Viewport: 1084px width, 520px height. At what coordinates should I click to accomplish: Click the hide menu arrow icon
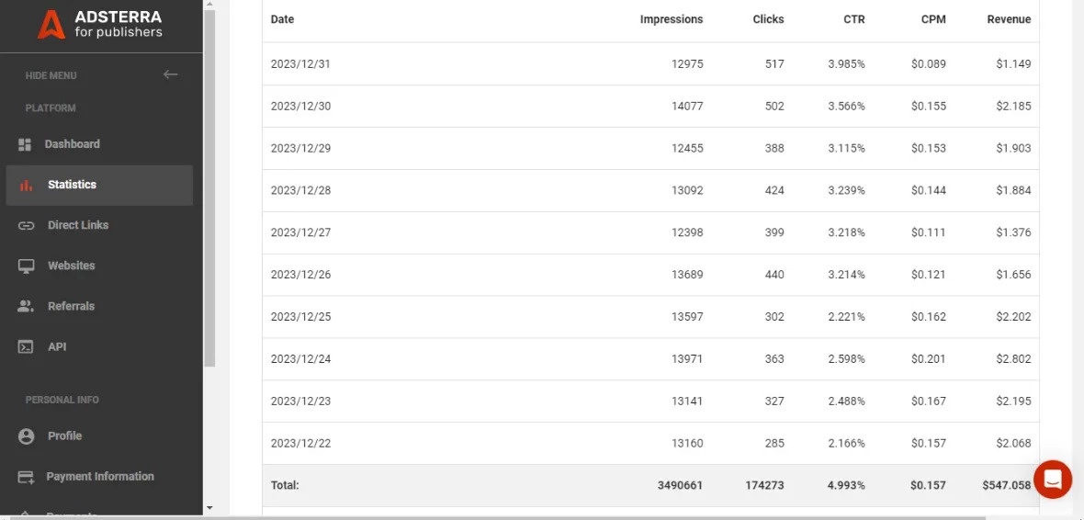pyautogui.click(x=170, y=74)
